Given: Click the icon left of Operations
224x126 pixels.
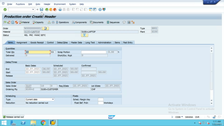Looking at the screenshot, I should coord(57,22).
